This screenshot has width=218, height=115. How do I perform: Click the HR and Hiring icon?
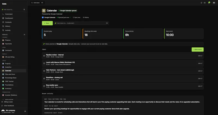click(x=3, y=57)
